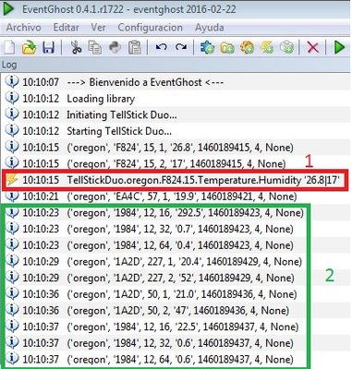The width and height of the screenshot is (352, 369).
Task: Select 'Starting TellStick Duo...' log entry
Action: (176, 131)
